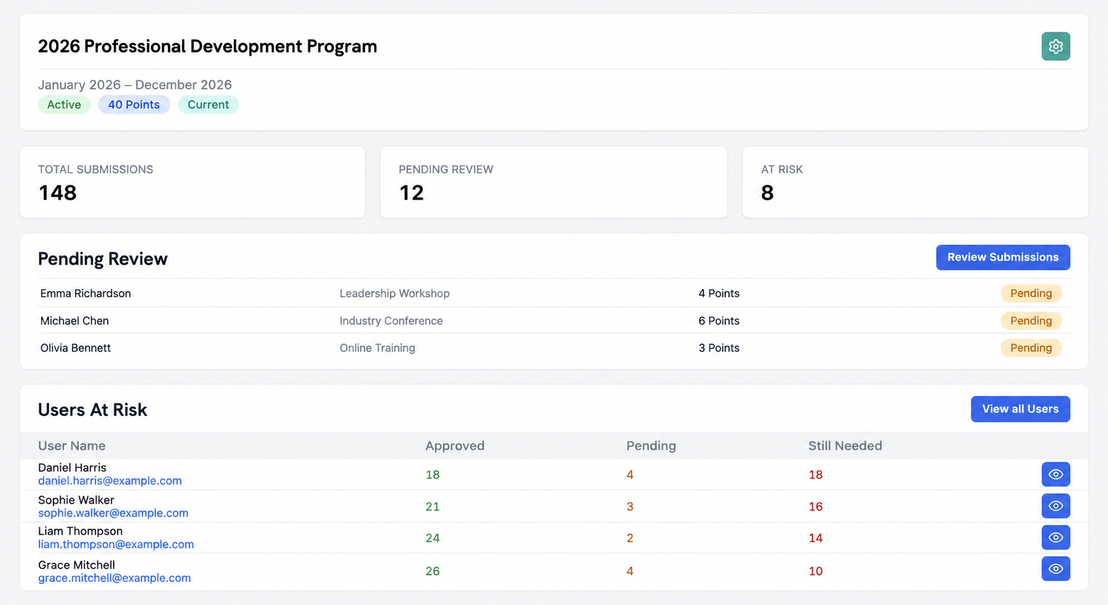Click Emma Richardson's Pending status badge
The height and width of the screenshot is (605, 1108).
[x=1031, y=294]
